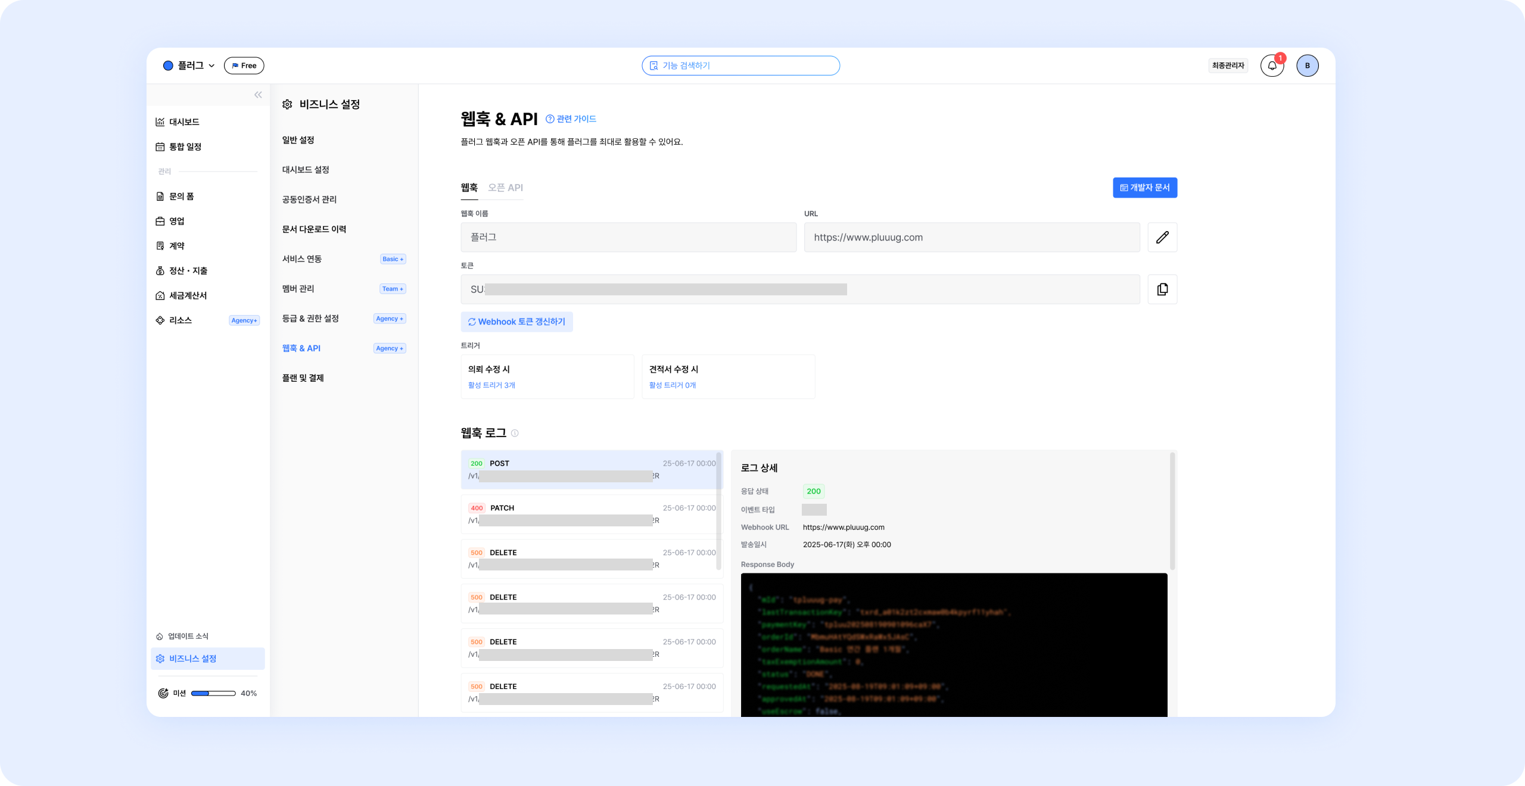Open 정산 · 지출 in the sidebar
The height and width of the screenshot is (786, 1525).
point(188,271)
